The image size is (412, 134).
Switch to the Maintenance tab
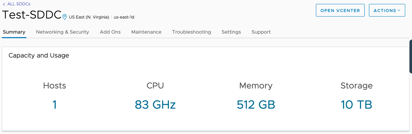point(146,32)
